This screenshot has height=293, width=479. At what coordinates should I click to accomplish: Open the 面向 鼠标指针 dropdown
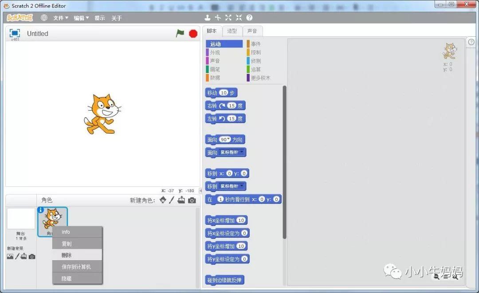click(232, 152)
